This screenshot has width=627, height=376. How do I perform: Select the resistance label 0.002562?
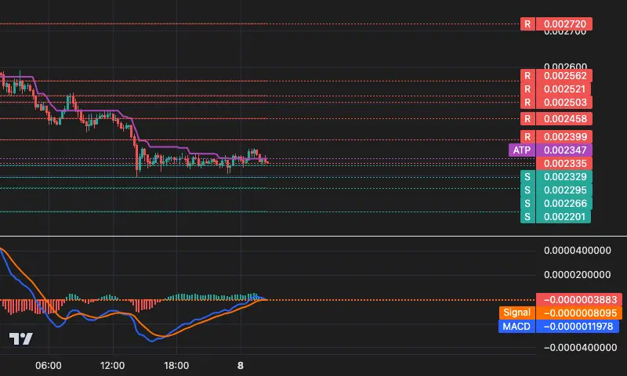[x=556, y=76]
